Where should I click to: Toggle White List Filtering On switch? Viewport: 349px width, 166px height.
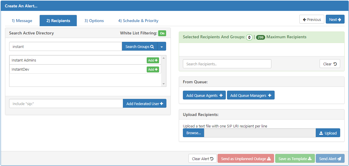(162, 33)
